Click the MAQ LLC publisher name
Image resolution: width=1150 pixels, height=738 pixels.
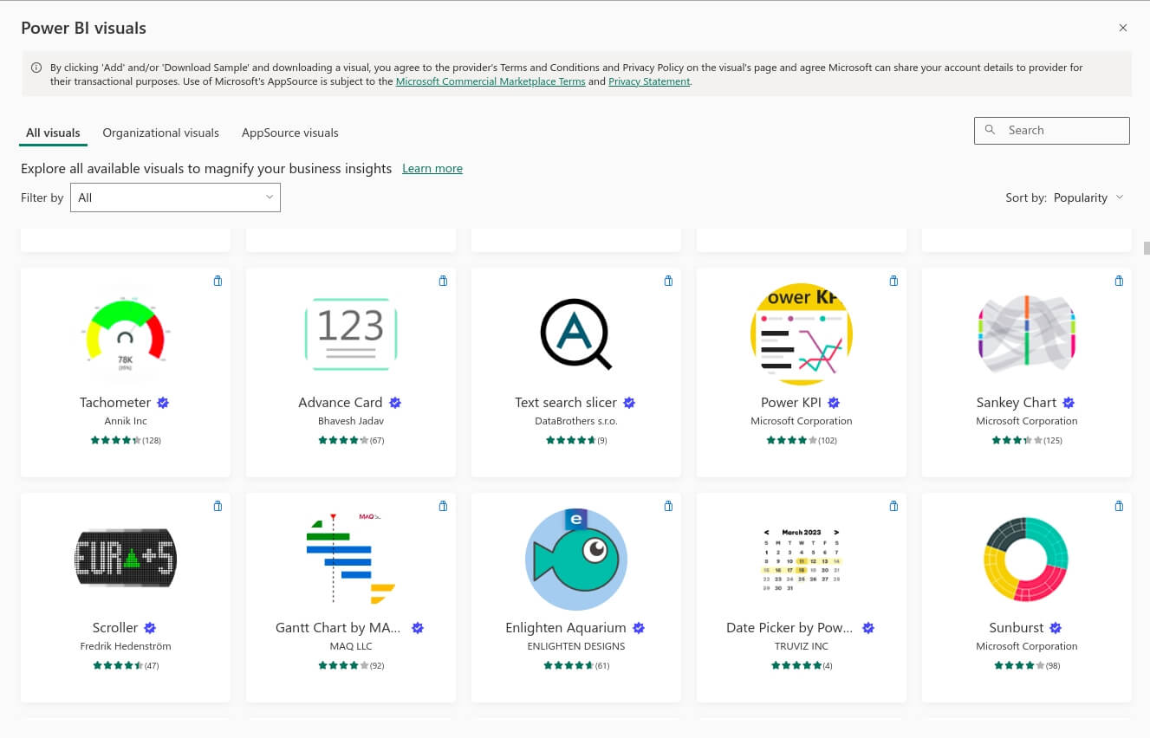click(x=351, y=646)
